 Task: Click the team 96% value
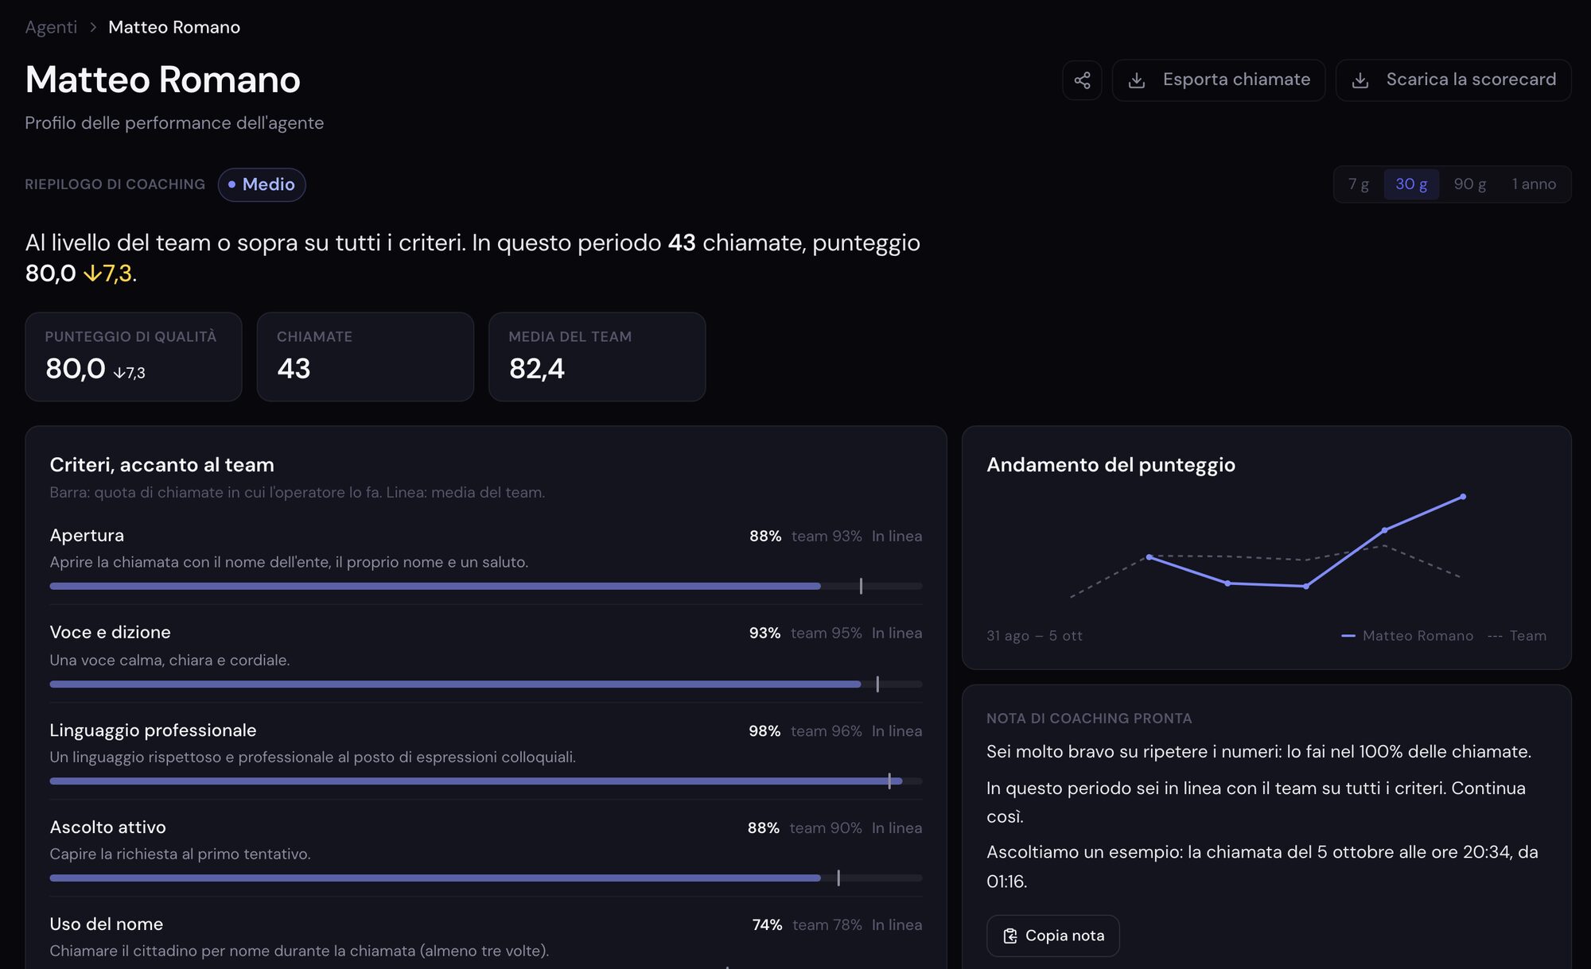(826, 731)
